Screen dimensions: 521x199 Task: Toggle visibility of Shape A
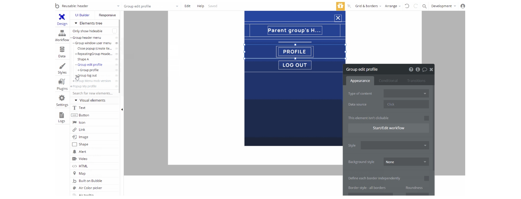[x=116, y=59]
